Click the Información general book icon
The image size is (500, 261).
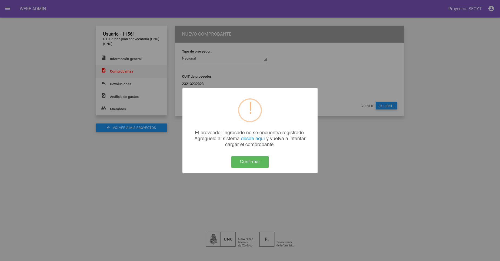104,58
